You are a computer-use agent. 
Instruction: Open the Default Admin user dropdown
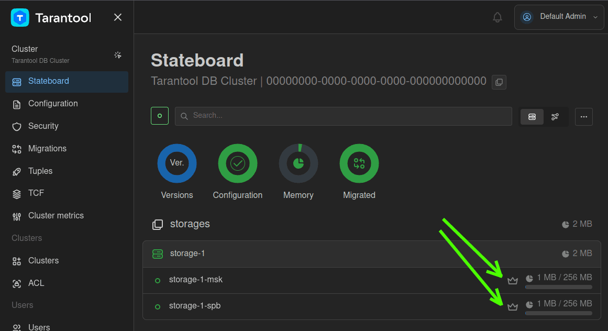pyautogui.click(x=559, y=17)
